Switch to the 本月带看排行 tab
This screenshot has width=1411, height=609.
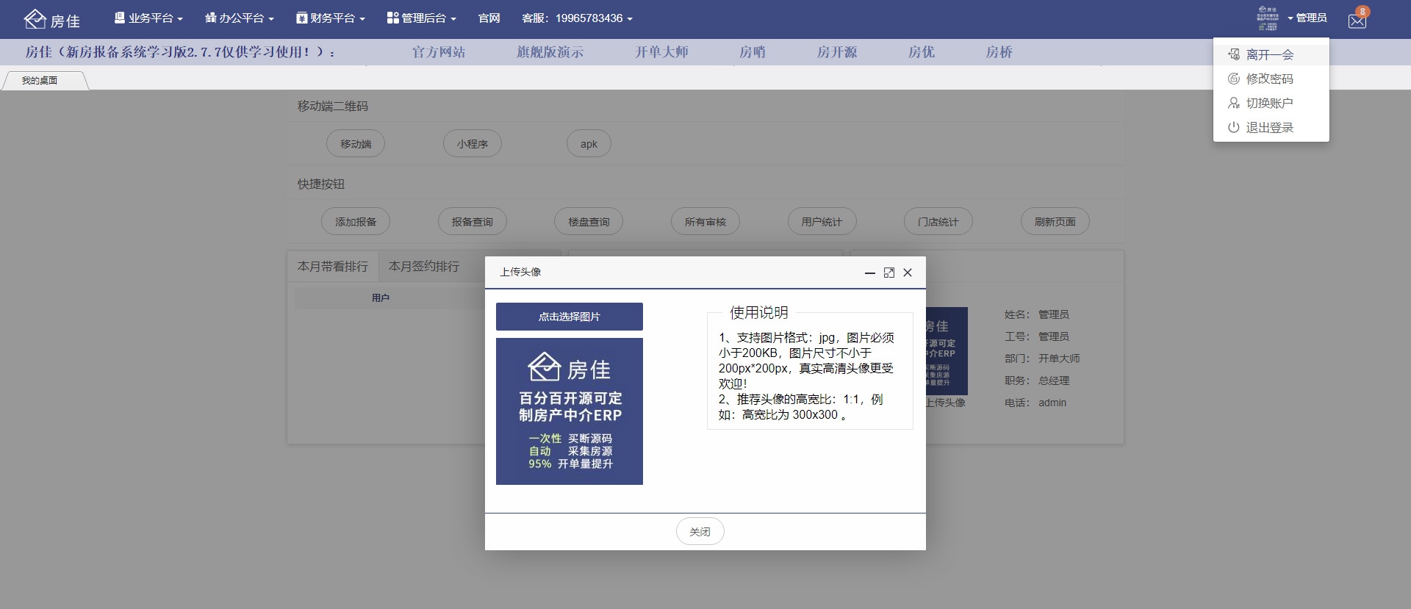pyautogui.click(x=332, y=267)
